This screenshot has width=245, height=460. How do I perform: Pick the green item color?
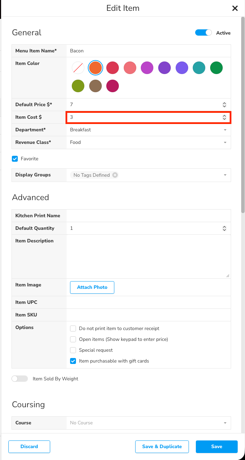tap(216, 68)
